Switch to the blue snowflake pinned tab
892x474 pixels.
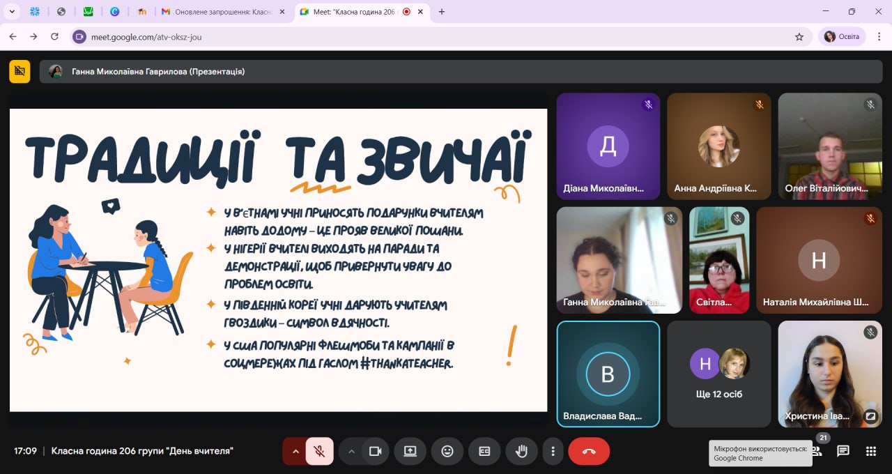coord(35,12)
